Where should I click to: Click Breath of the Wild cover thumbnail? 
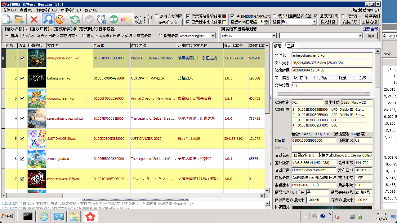click(37, 118)
